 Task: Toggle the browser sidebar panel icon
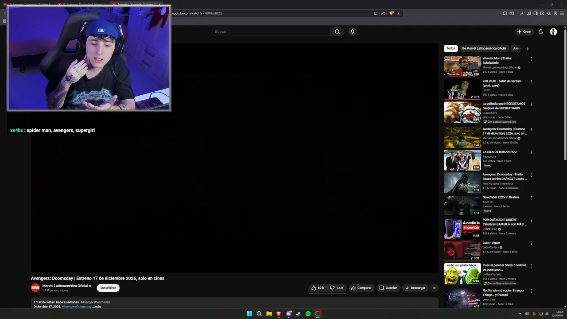click(536, 13)
